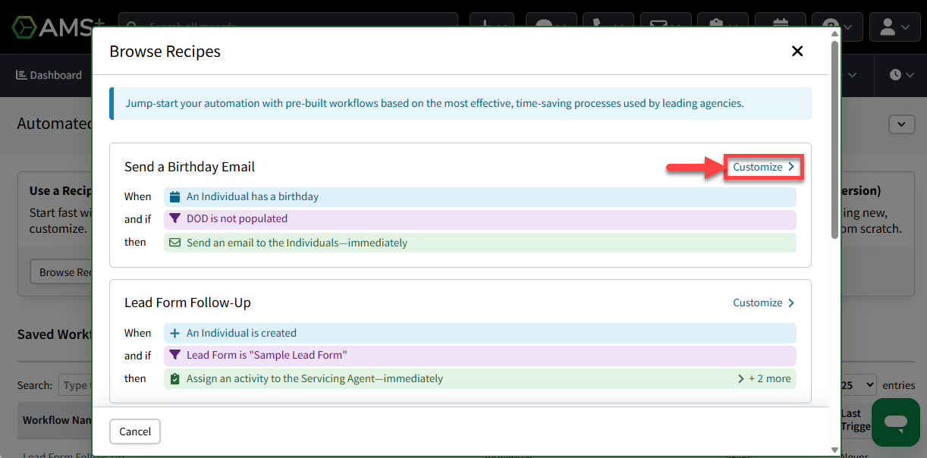Expand the '+ 2 more' actions
The height and width of the screenshot is (458, 927).
[x=764, y=378]
